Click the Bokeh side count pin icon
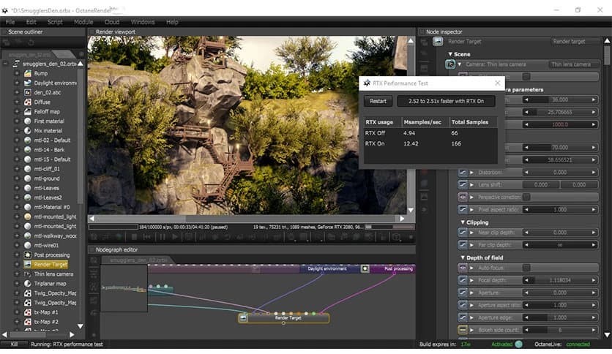 pyautogui.click(x=463, y=330)
